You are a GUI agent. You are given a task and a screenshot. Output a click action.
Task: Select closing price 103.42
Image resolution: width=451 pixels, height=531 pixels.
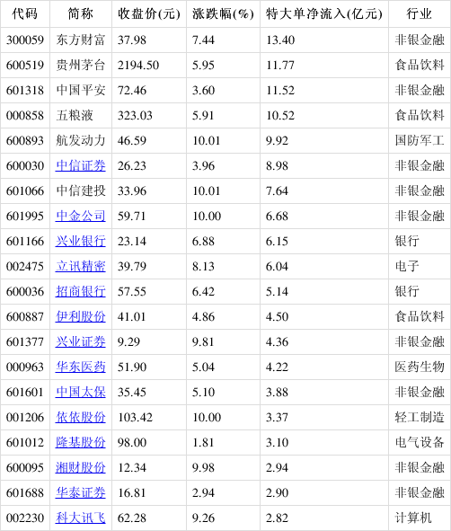click(x=135, y=417)
